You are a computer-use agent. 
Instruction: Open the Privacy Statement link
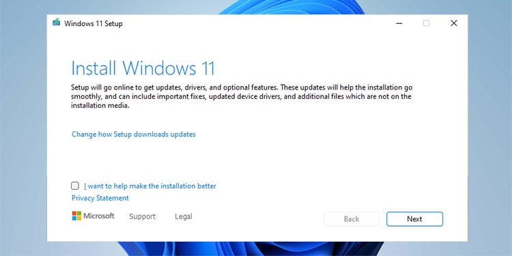tap(100, 198)
